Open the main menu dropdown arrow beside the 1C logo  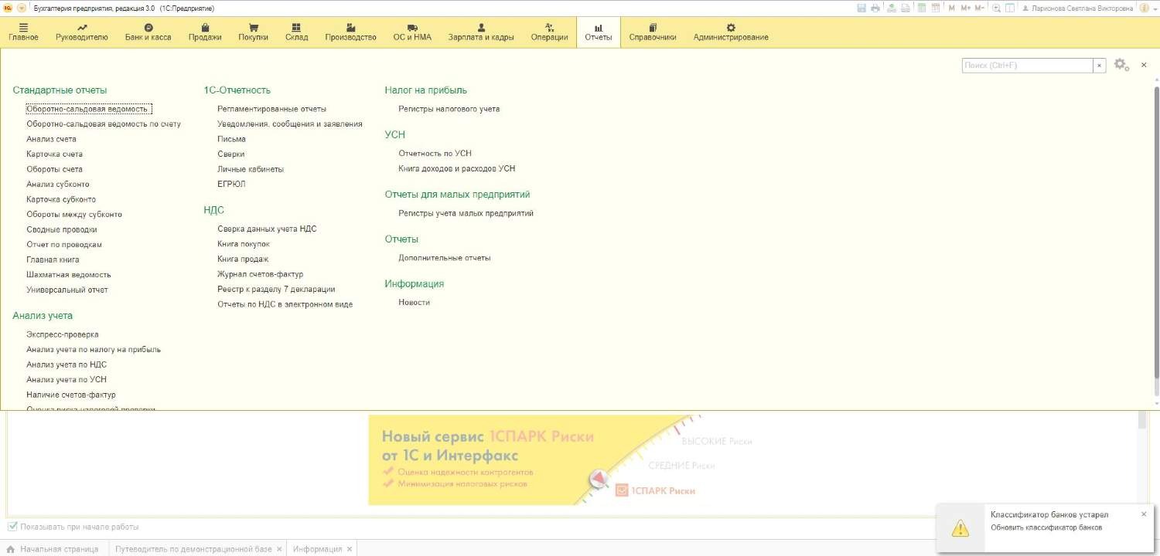pyautogui.click(x=21, y=8)
